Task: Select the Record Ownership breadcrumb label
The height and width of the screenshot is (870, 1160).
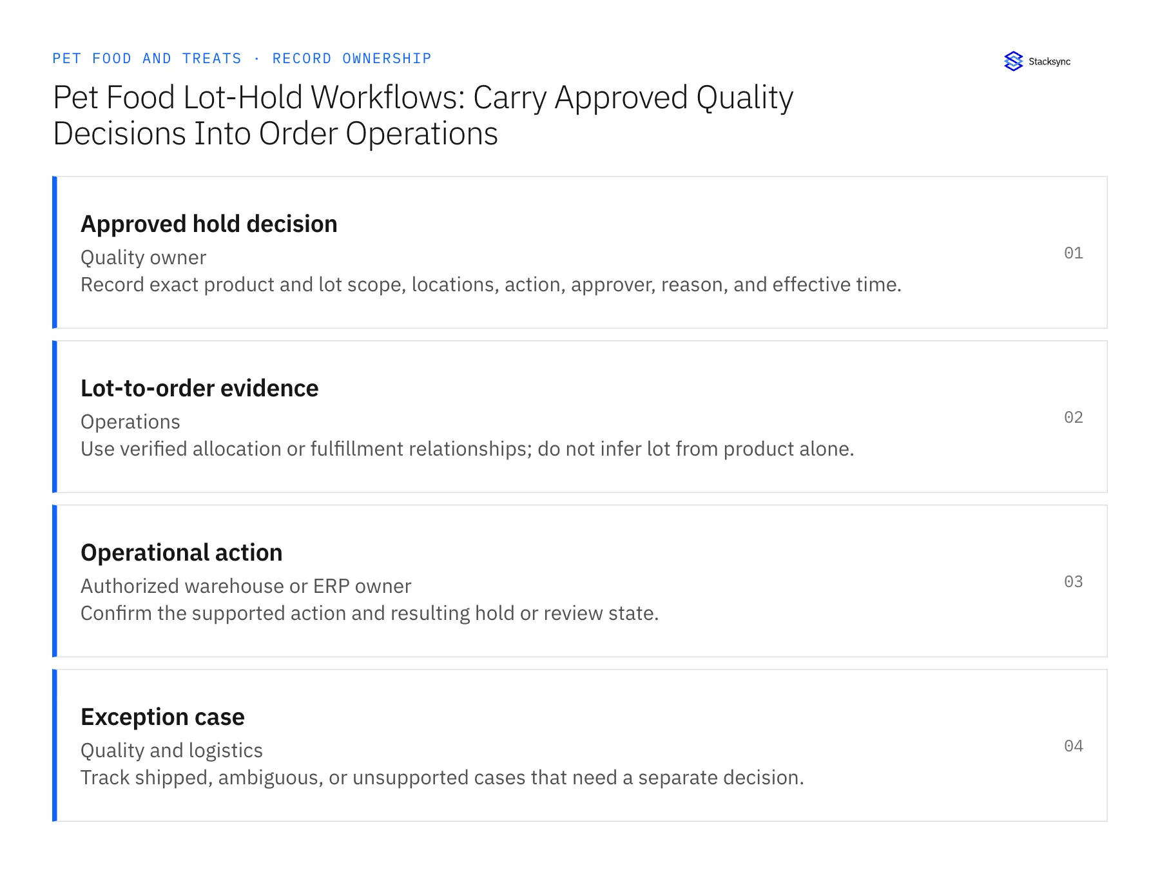Action: tap(352, 59)
